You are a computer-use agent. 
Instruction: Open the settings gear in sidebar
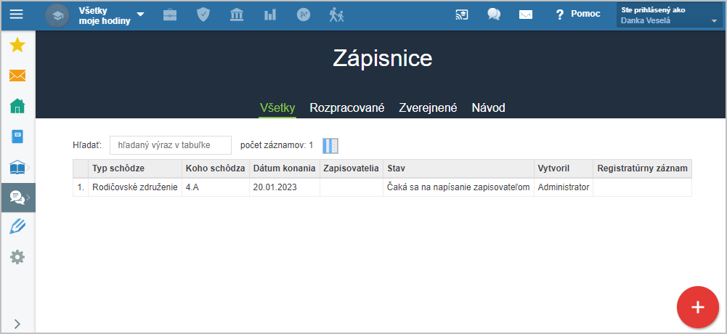click(17, 257)
